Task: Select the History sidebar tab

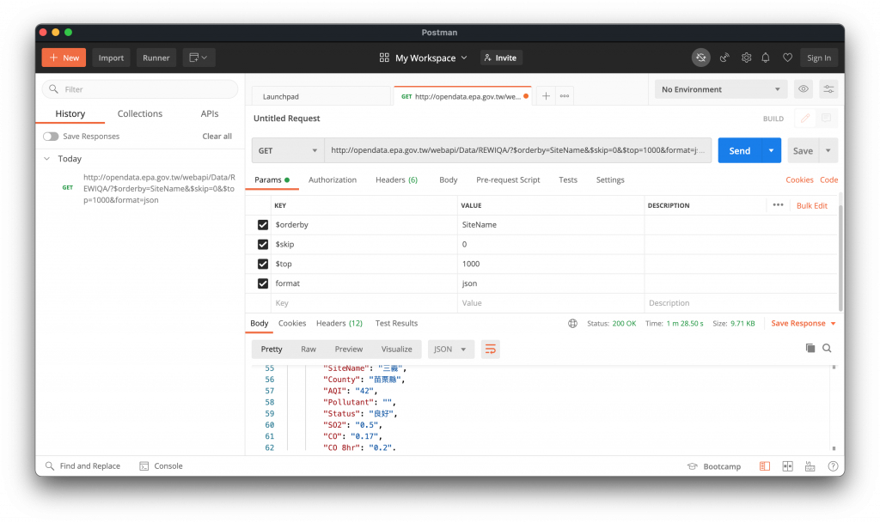Action: point(70,114)
